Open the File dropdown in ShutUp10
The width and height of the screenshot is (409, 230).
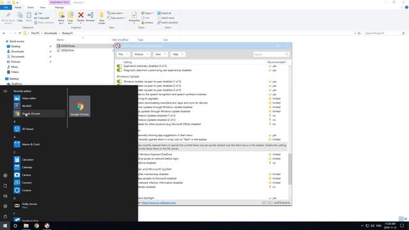[123, 54]
